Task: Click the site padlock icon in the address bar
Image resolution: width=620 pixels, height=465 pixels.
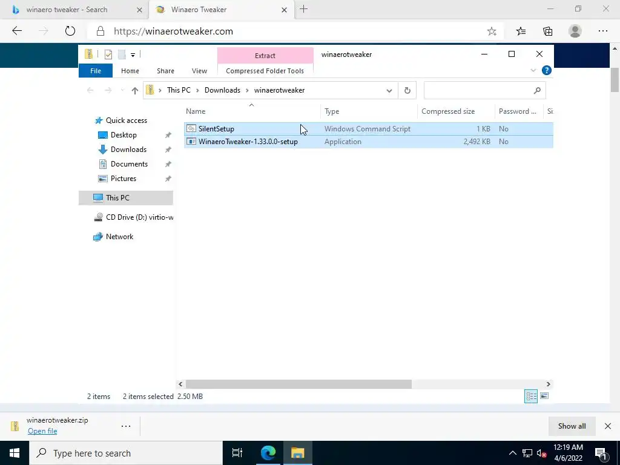Action: coord(101,31)
